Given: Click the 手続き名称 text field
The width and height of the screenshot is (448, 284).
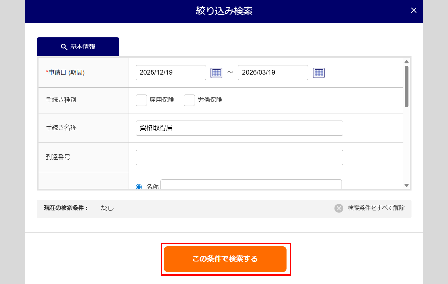Looking at the screenshot, I should pyautogui.click(x=239, y=128).
